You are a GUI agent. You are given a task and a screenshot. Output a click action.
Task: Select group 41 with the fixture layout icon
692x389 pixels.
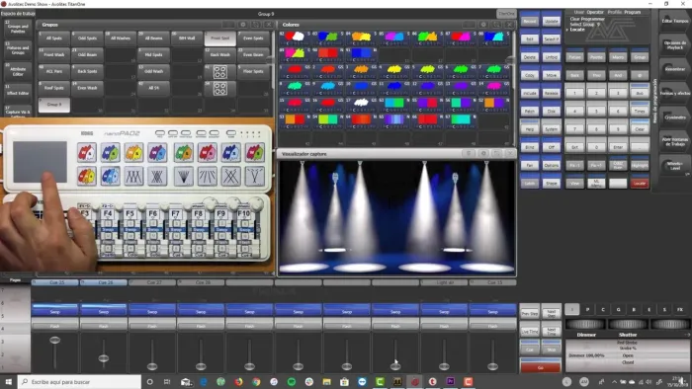(x=219, y=71)
